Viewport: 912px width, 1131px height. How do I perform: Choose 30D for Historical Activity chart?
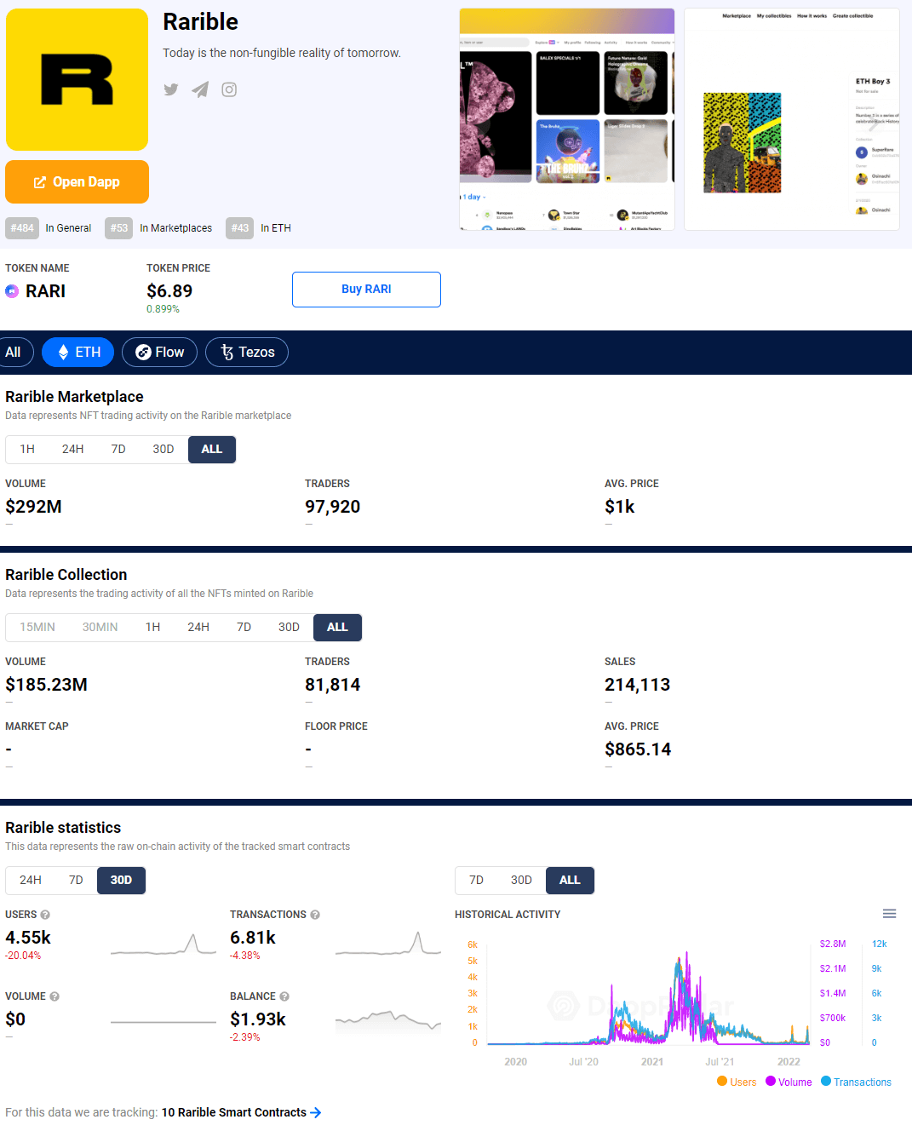(x=521, y=880)
